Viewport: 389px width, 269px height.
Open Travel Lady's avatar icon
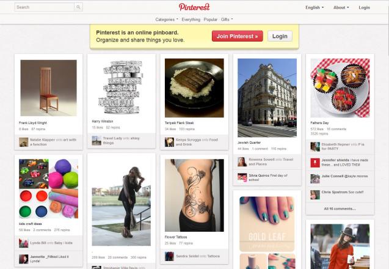click(96, 141)
